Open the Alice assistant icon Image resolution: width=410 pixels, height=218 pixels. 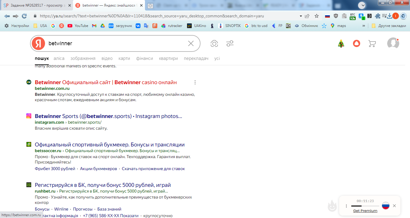[x=357, y=43]
